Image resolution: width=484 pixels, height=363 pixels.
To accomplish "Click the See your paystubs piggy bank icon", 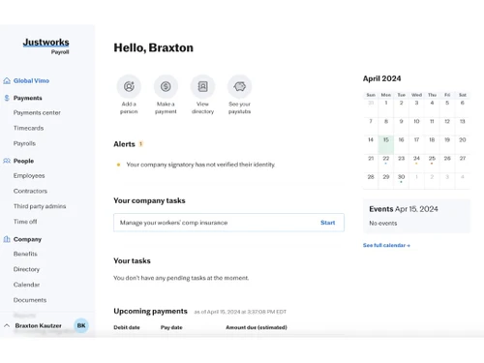I will 239,86.
